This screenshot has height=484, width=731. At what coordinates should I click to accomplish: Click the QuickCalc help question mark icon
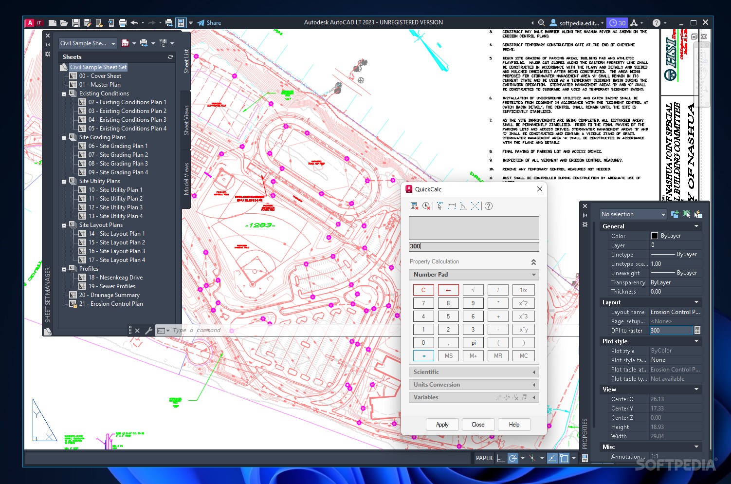pyautogui.click(x=489, y=206)
